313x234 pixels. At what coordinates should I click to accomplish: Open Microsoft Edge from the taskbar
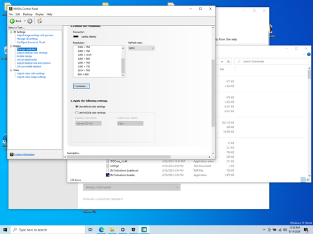coord(101,230)
